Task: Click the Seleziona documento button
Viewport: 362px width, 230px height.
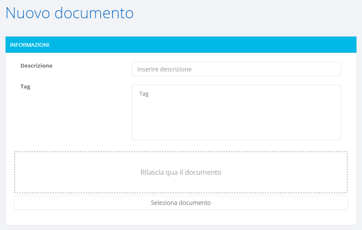Action: click(x=181, y=203)
